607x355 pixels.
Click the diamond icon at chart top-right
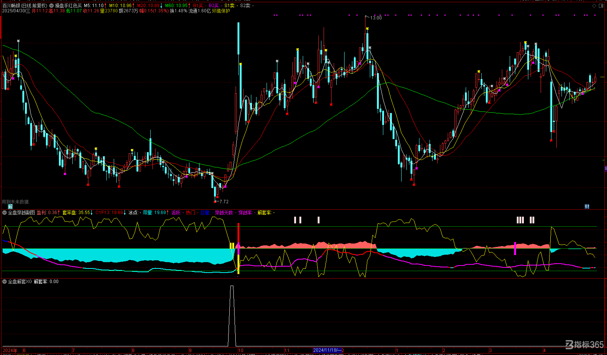pyautogui.click(x=594, y=6)
